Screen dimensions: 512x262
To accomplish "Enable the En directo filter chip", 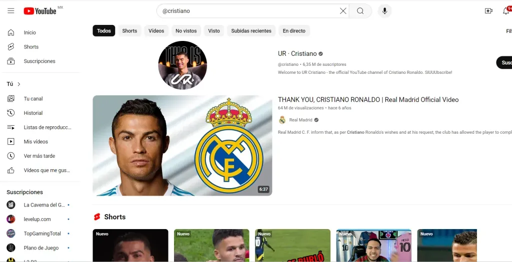I will (x=294, y=31).
